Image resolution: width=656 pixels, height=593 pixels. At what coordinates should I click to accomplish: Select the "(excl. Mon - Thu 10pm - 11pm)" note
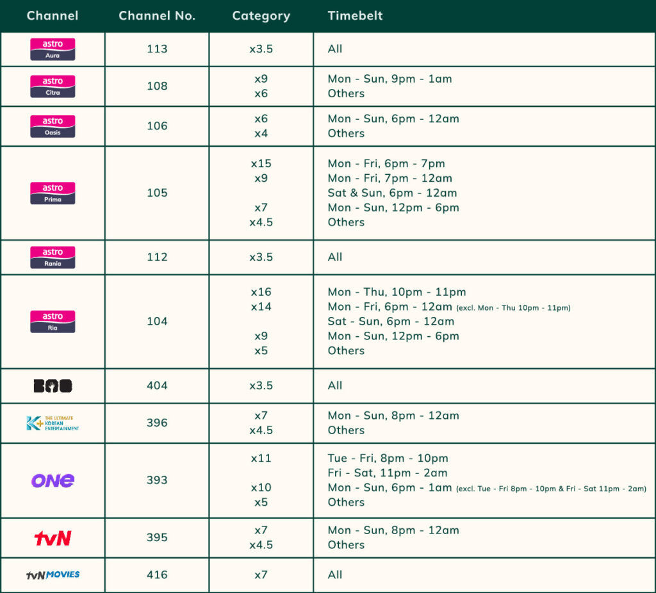[x=513, y=308]
